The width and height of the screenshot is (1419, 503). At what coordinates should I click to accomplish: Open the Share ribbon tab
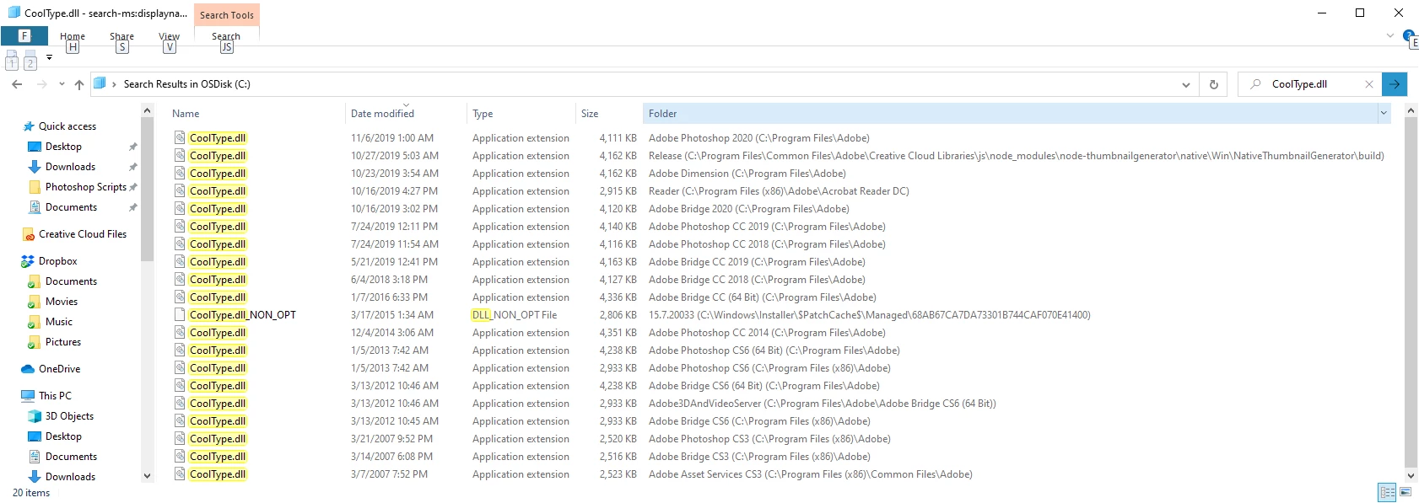pyautogui.click(x=121, y=36)
